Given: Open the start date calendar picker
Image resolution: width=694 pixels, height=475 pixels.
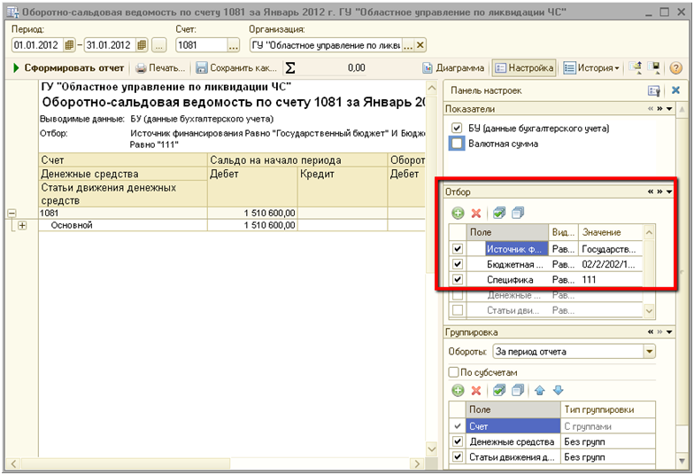Looking at the screenshot, I should [71, 45].
